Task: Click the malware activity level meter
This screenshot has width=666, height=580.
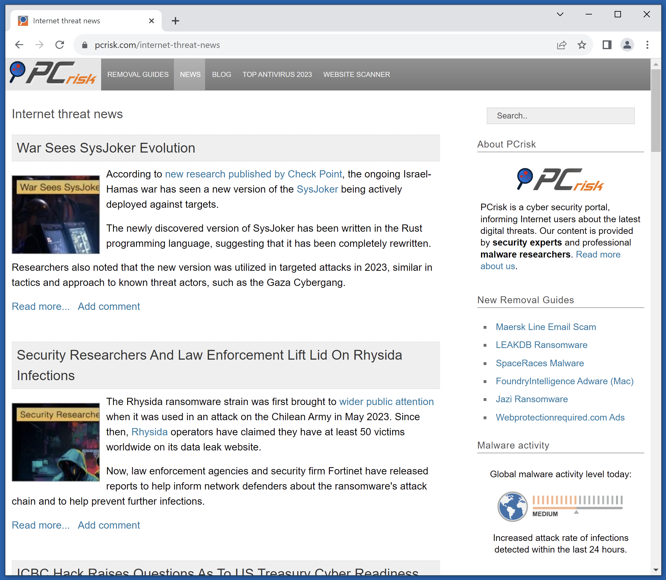Action: click(577, 502)
